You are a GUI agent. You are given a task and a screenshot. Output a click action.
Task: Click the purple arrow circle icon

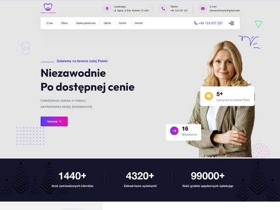pos(174,131)
